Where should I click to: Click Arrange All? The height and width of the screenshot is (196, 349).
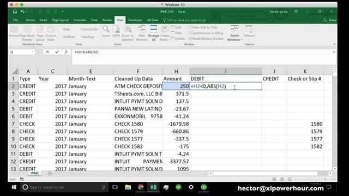point(154,33)
